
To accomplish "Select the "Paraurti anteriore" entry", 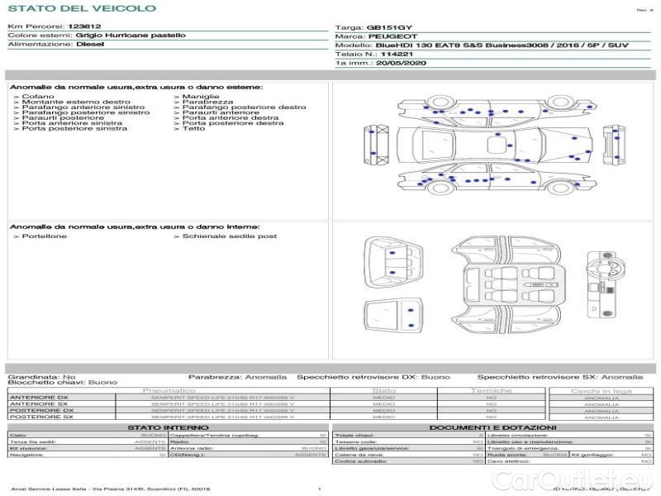I will [221, 112].
